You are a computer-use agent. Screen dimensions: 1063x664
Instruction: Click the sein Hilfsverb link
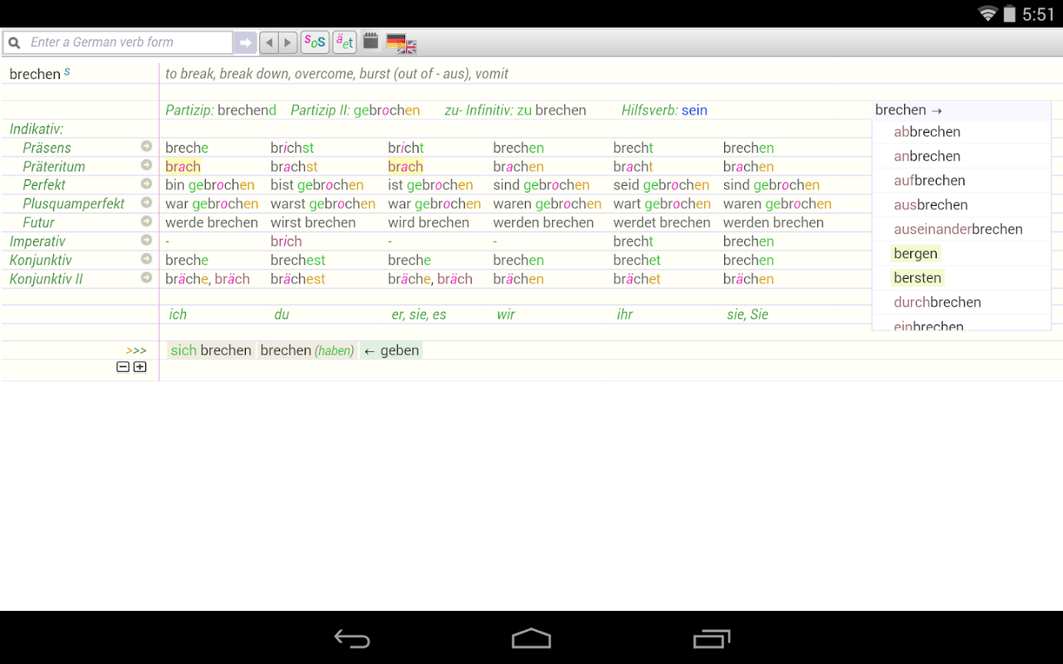pos(695,110)
